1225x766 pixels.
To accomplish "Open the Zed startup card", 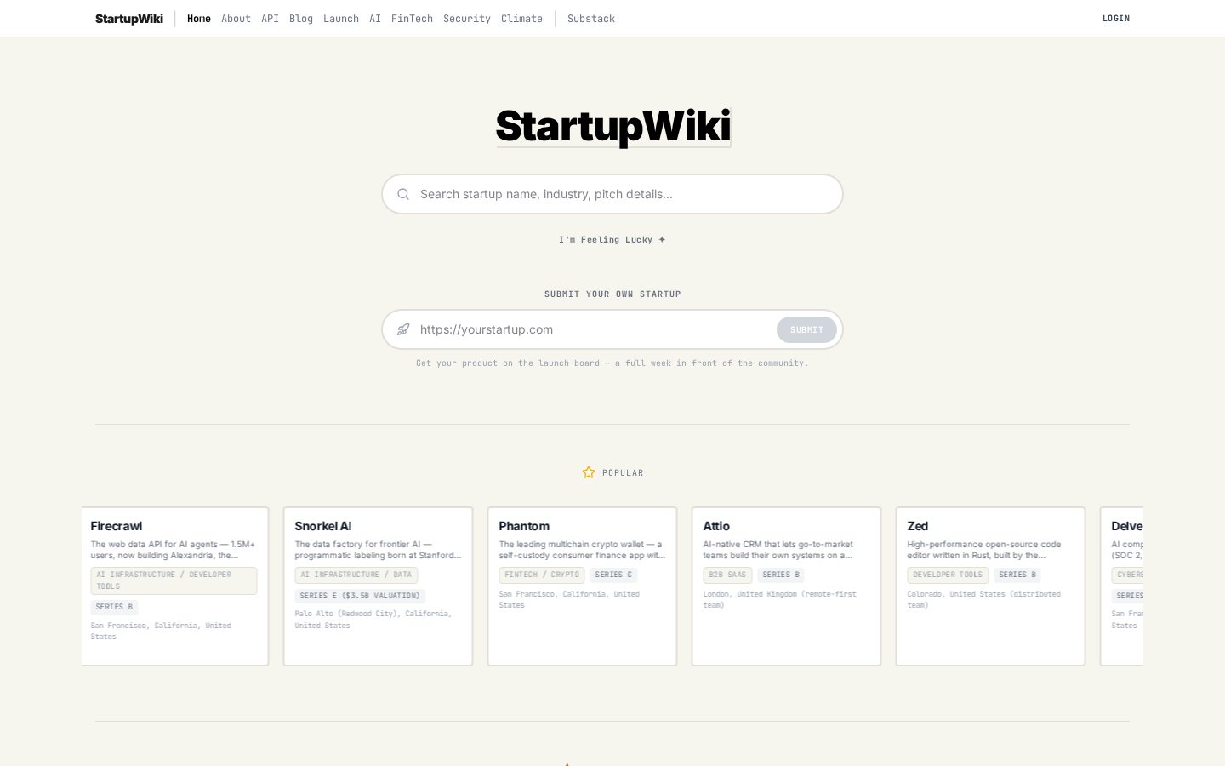I will [x=990, y=586].
